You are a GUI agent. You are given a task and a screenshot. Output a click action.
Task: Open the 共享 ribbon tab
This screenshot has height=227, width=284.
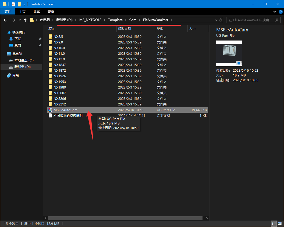(x=37, y=12)
